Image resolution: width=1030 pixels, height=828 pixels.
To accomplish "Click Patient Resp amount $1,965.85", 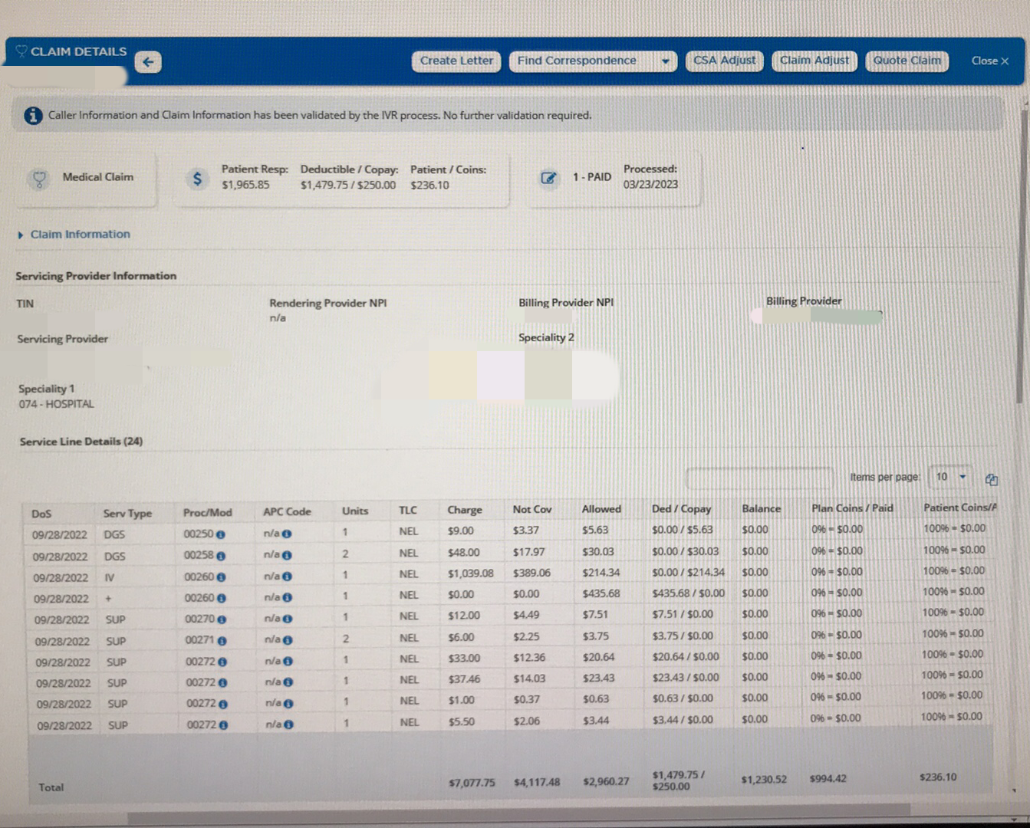I will tap(245, 185).
